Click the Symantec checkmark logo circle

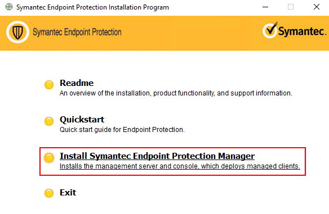pyautogui.click(x=270, y=30)
